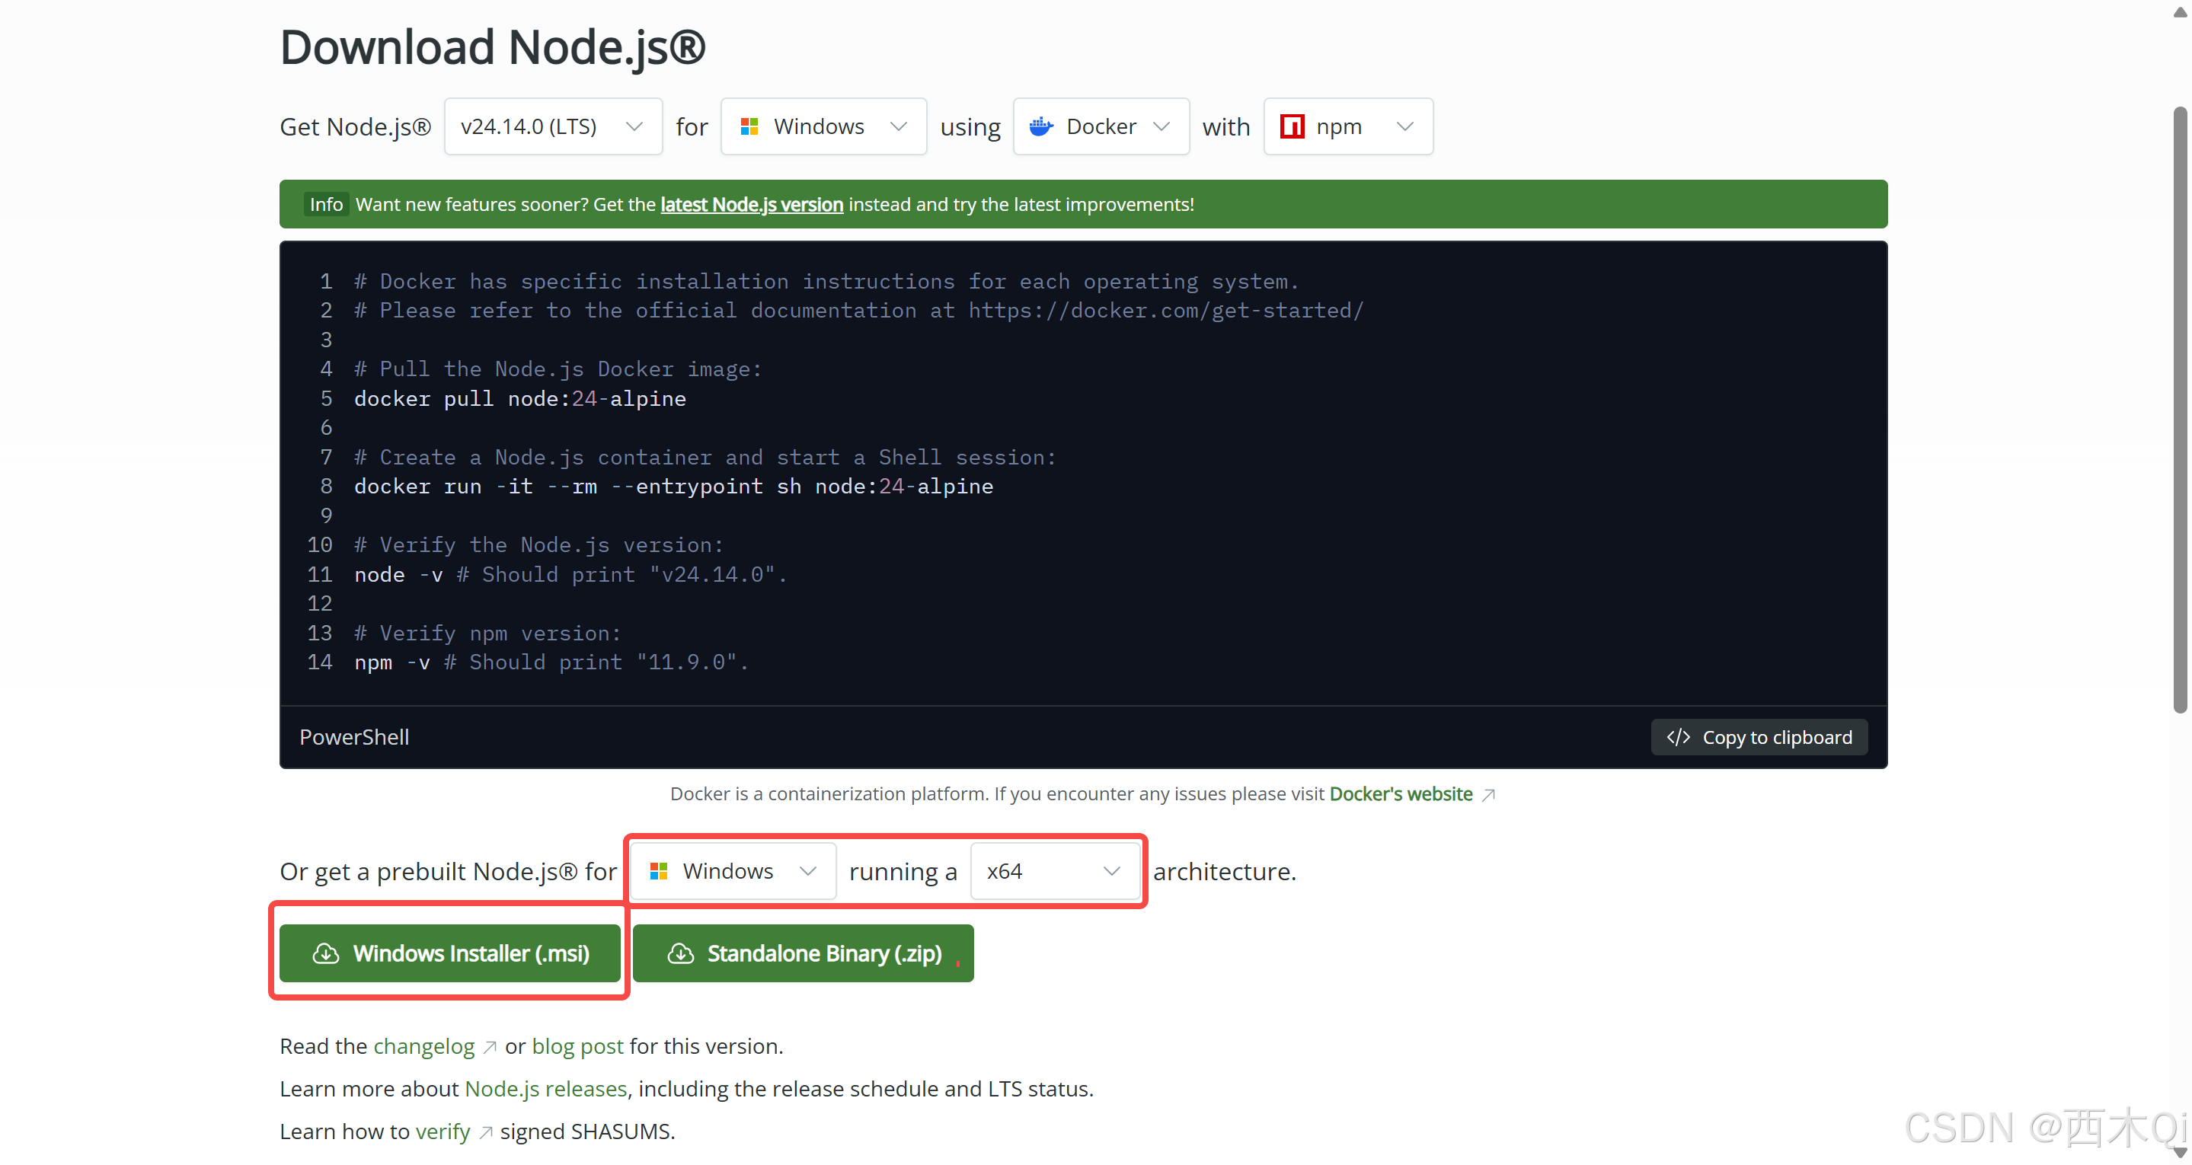This screenshot has width=2192, height=1165.
Task: Click the red npm logo icon
Action: pyautogui.click(x=1292, y=127)
